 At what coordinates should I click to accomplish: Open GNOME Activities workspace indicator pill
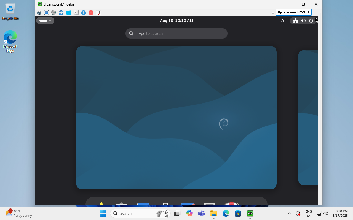[x=45, y=21]
